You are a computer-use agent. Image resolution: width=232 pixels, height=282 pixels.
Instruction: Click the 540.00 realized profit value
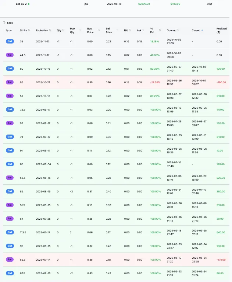coord(221,232)
